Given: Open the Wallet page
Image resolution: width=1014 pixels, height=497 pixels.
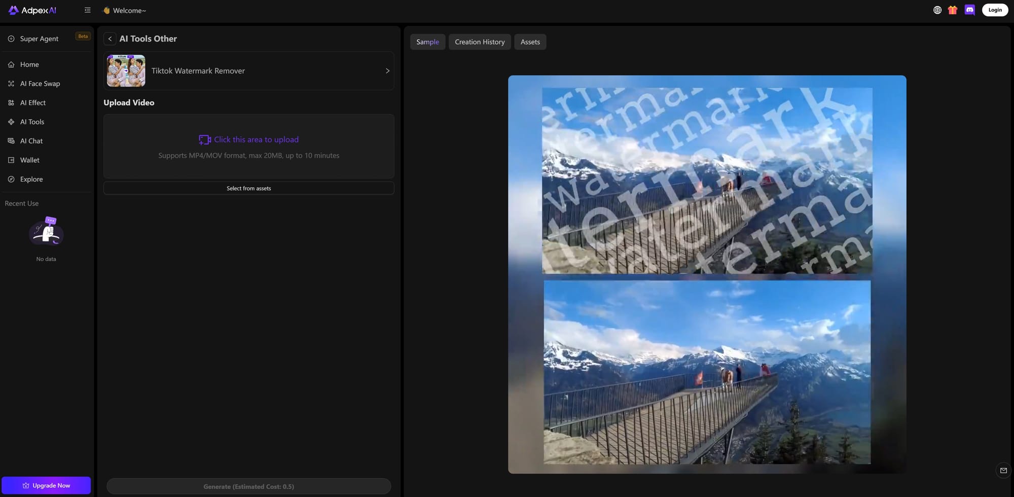Looking at the screenshot, I should coord(29,160).
